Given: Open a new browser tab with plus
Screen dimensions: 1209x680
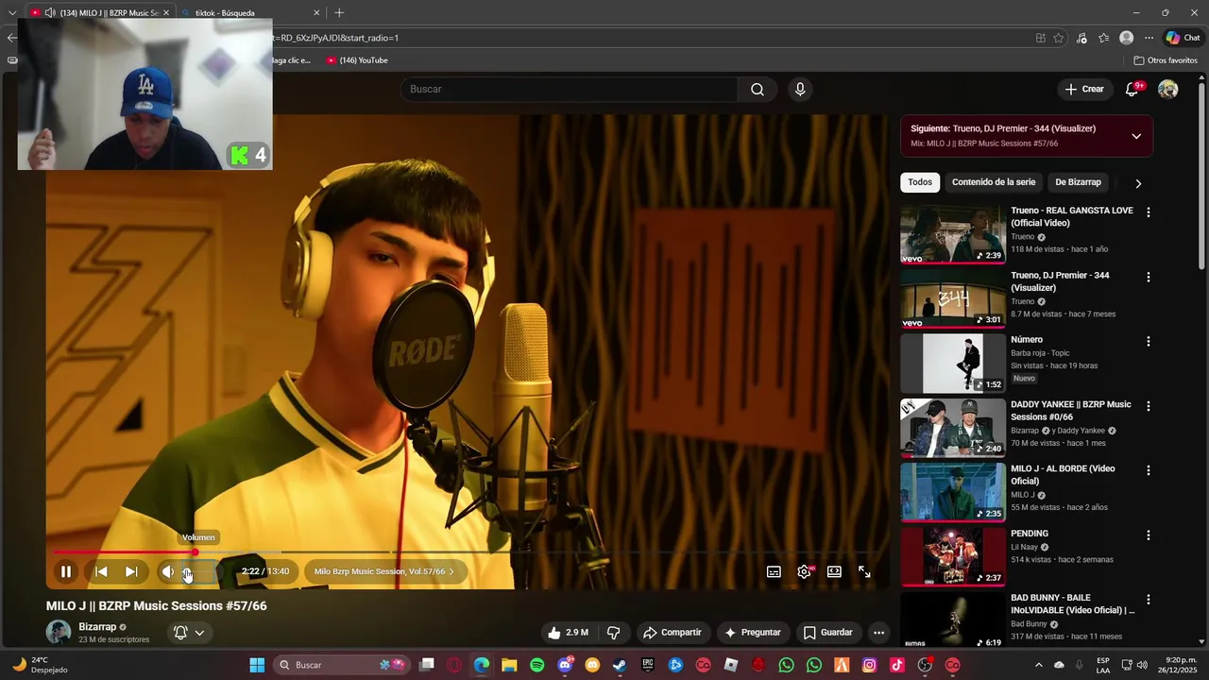Looking at the screenshot, I should [339, 12].
